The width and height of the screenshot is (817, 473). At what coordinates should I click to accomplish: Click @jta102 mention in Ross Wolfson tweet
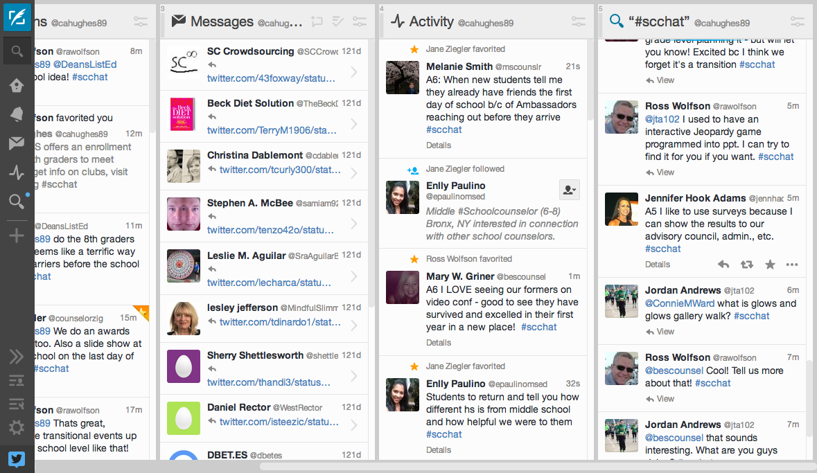coord(662,119)
